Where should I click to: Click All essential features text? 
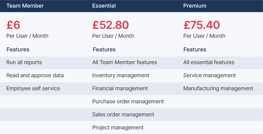click(x=209, y=63)
